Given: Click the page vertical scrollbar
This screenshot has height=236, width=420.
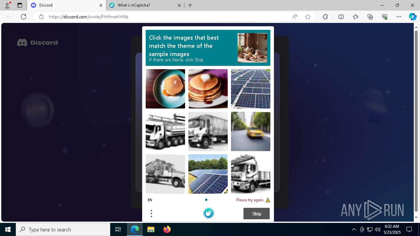Looking at the screenshot, I should (x=416, y=121).
